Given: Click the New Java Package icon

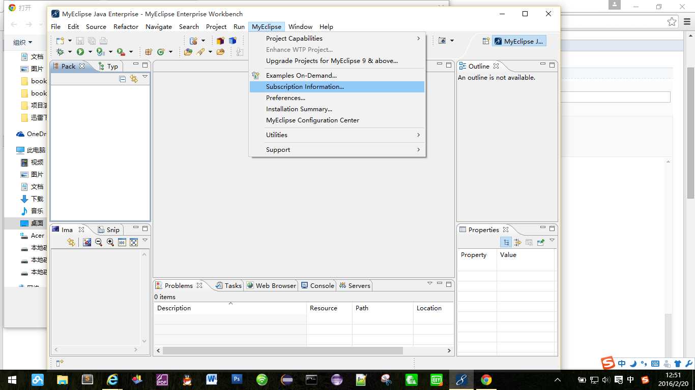Looking at the screenshot, I should pyautogui.click(x=149, y=52).
